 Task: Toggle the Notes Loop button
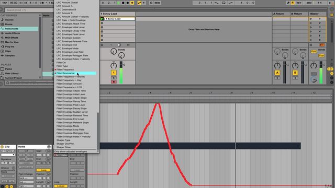pyautogui.click(x=43, y=170)
